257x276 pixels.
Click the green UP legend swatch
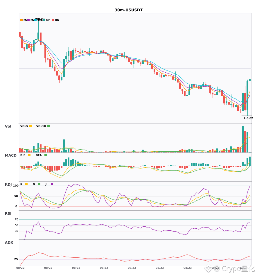coord(44,20)
